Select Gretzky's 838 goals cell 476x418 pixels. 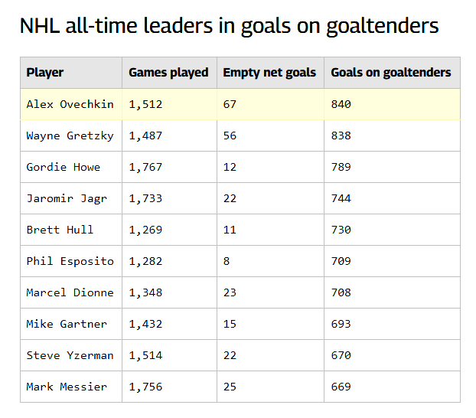pyautogui.click(x=341, y=136)
